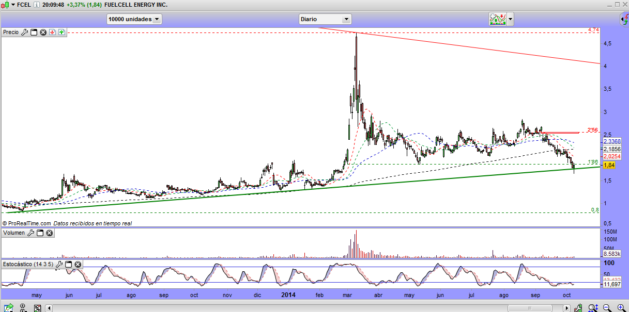
Task: Click the FCEL ticker symbol text
Action: pos(24,5)
